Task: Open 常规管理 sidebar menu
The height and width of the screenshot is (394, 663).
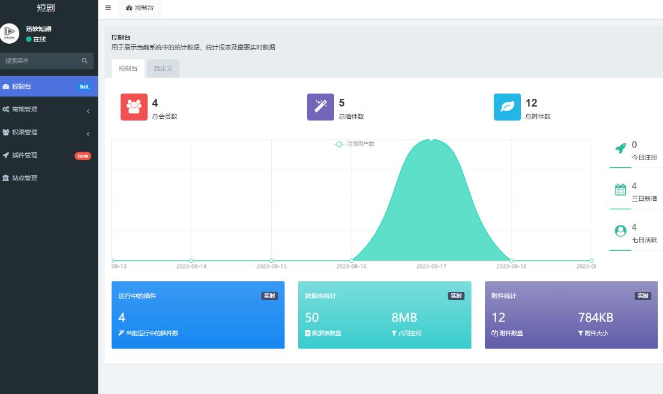Action: click(x=49, y=109)
